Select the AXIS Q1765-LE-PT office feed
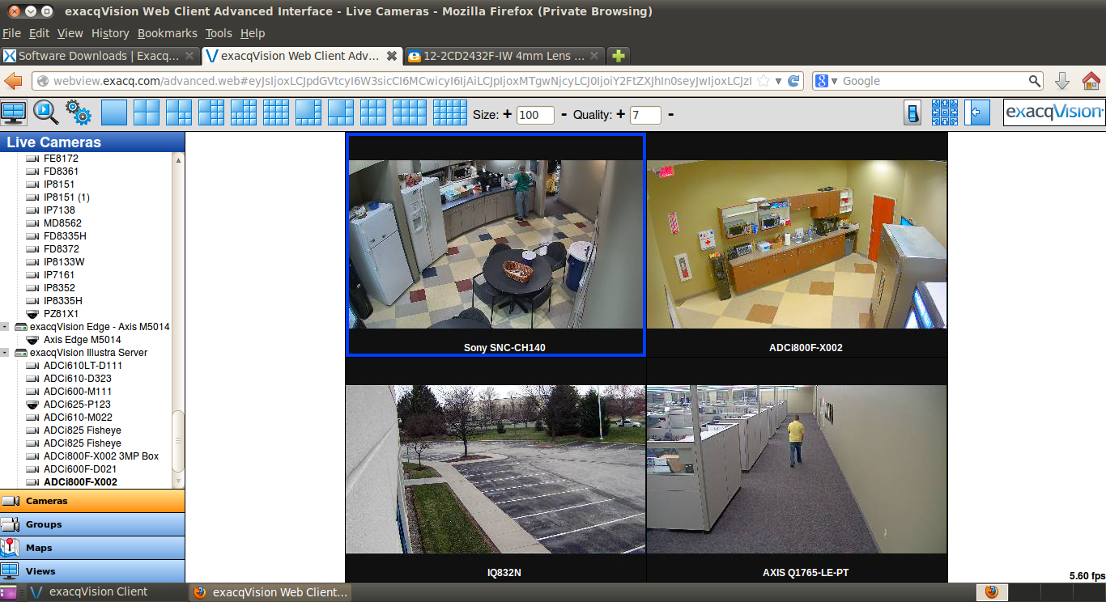This screenshot has width=1106, height=602. coord(797,469)
